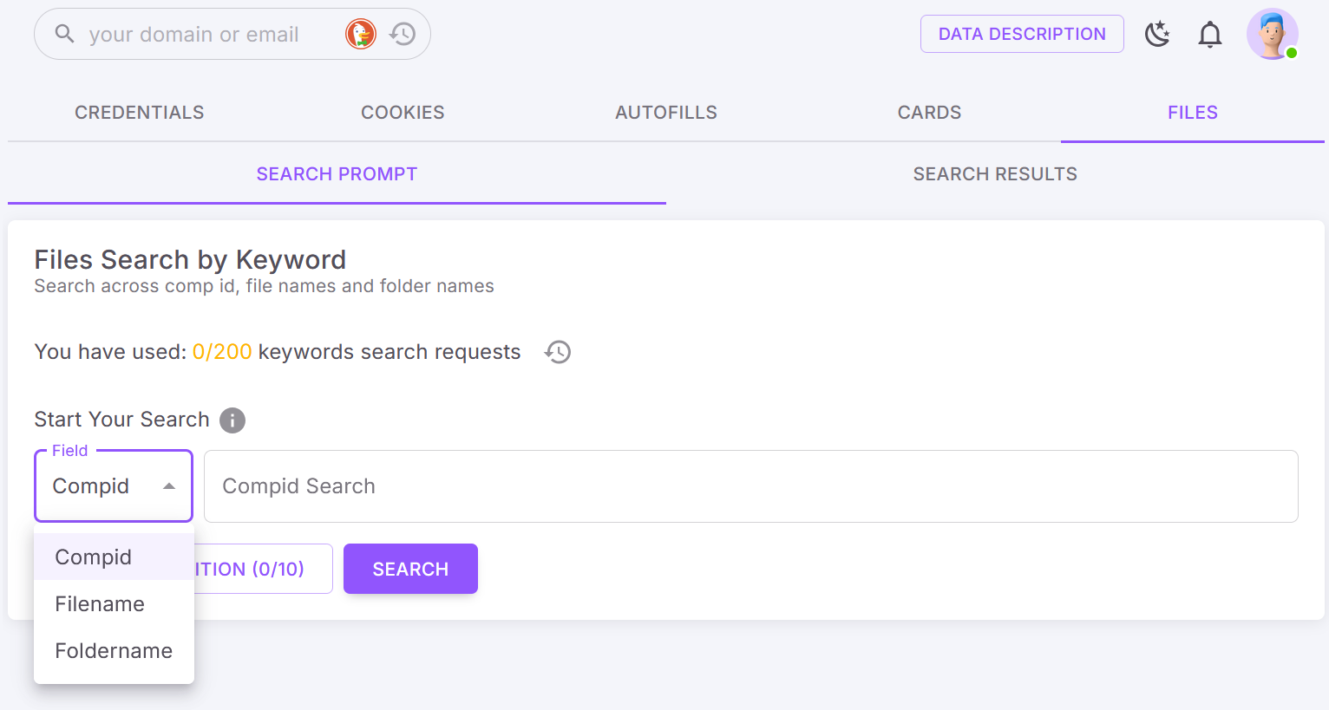Screen dimensions: 1329x710
Task: Click info icon beside Start Your Search
Action: tap(232, 420)
